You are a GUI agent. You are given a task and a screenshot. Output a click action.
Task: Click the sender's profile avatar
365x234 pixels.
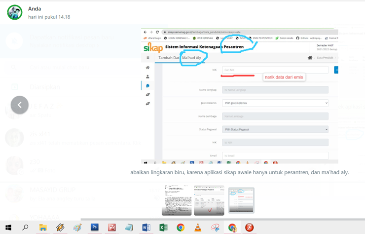click(15, 12)
